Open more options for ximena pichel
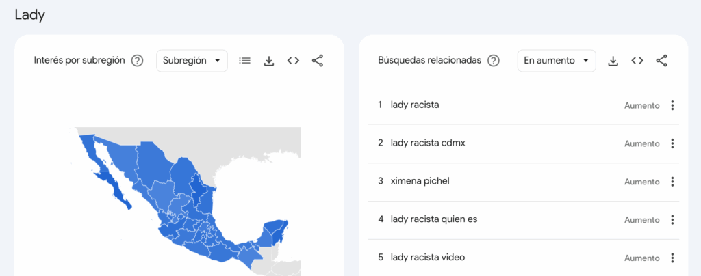The image size is (701, 276). pyautogui.click(x=672, y=182)
